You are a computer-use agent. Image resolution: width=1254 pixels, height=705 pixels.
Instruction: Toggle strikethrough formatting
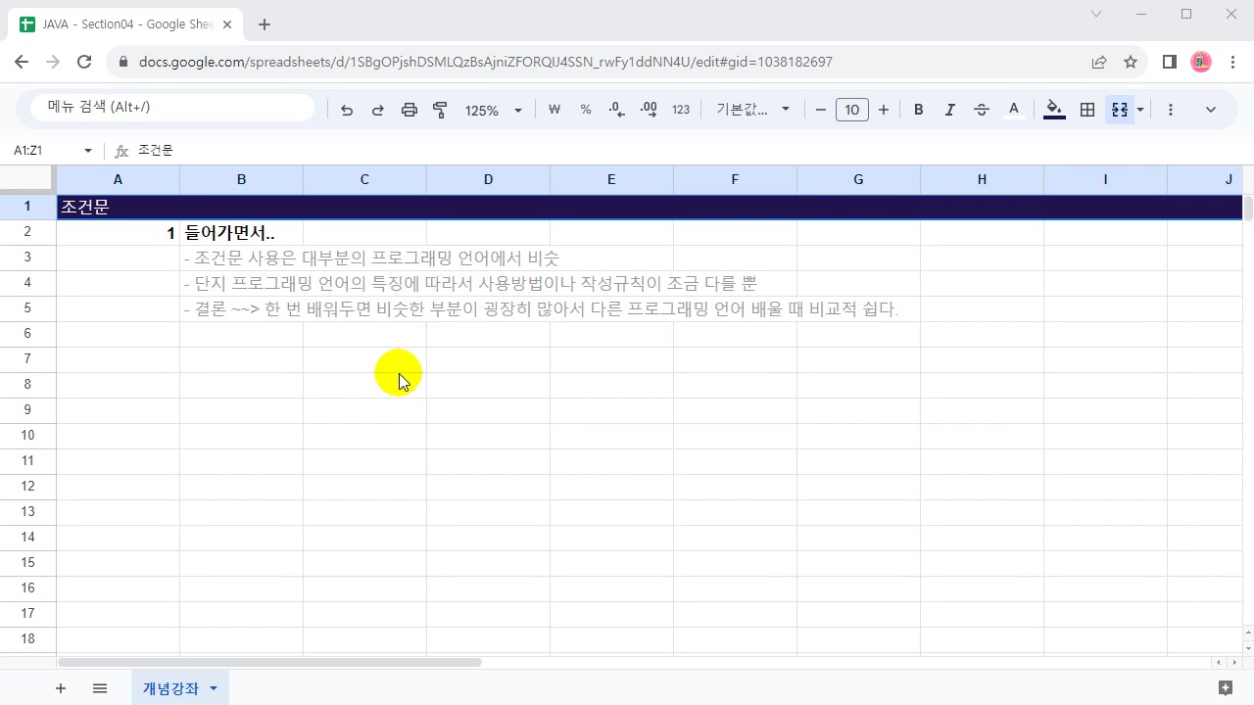[x=981, y=110]
